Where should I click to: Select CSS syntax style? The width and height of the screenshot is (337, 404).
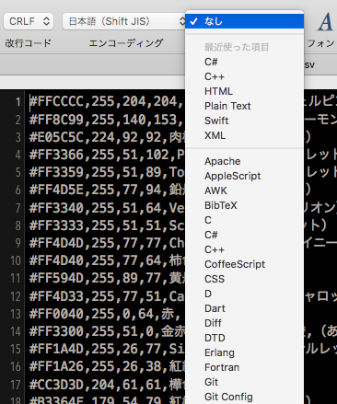point(244,279)
